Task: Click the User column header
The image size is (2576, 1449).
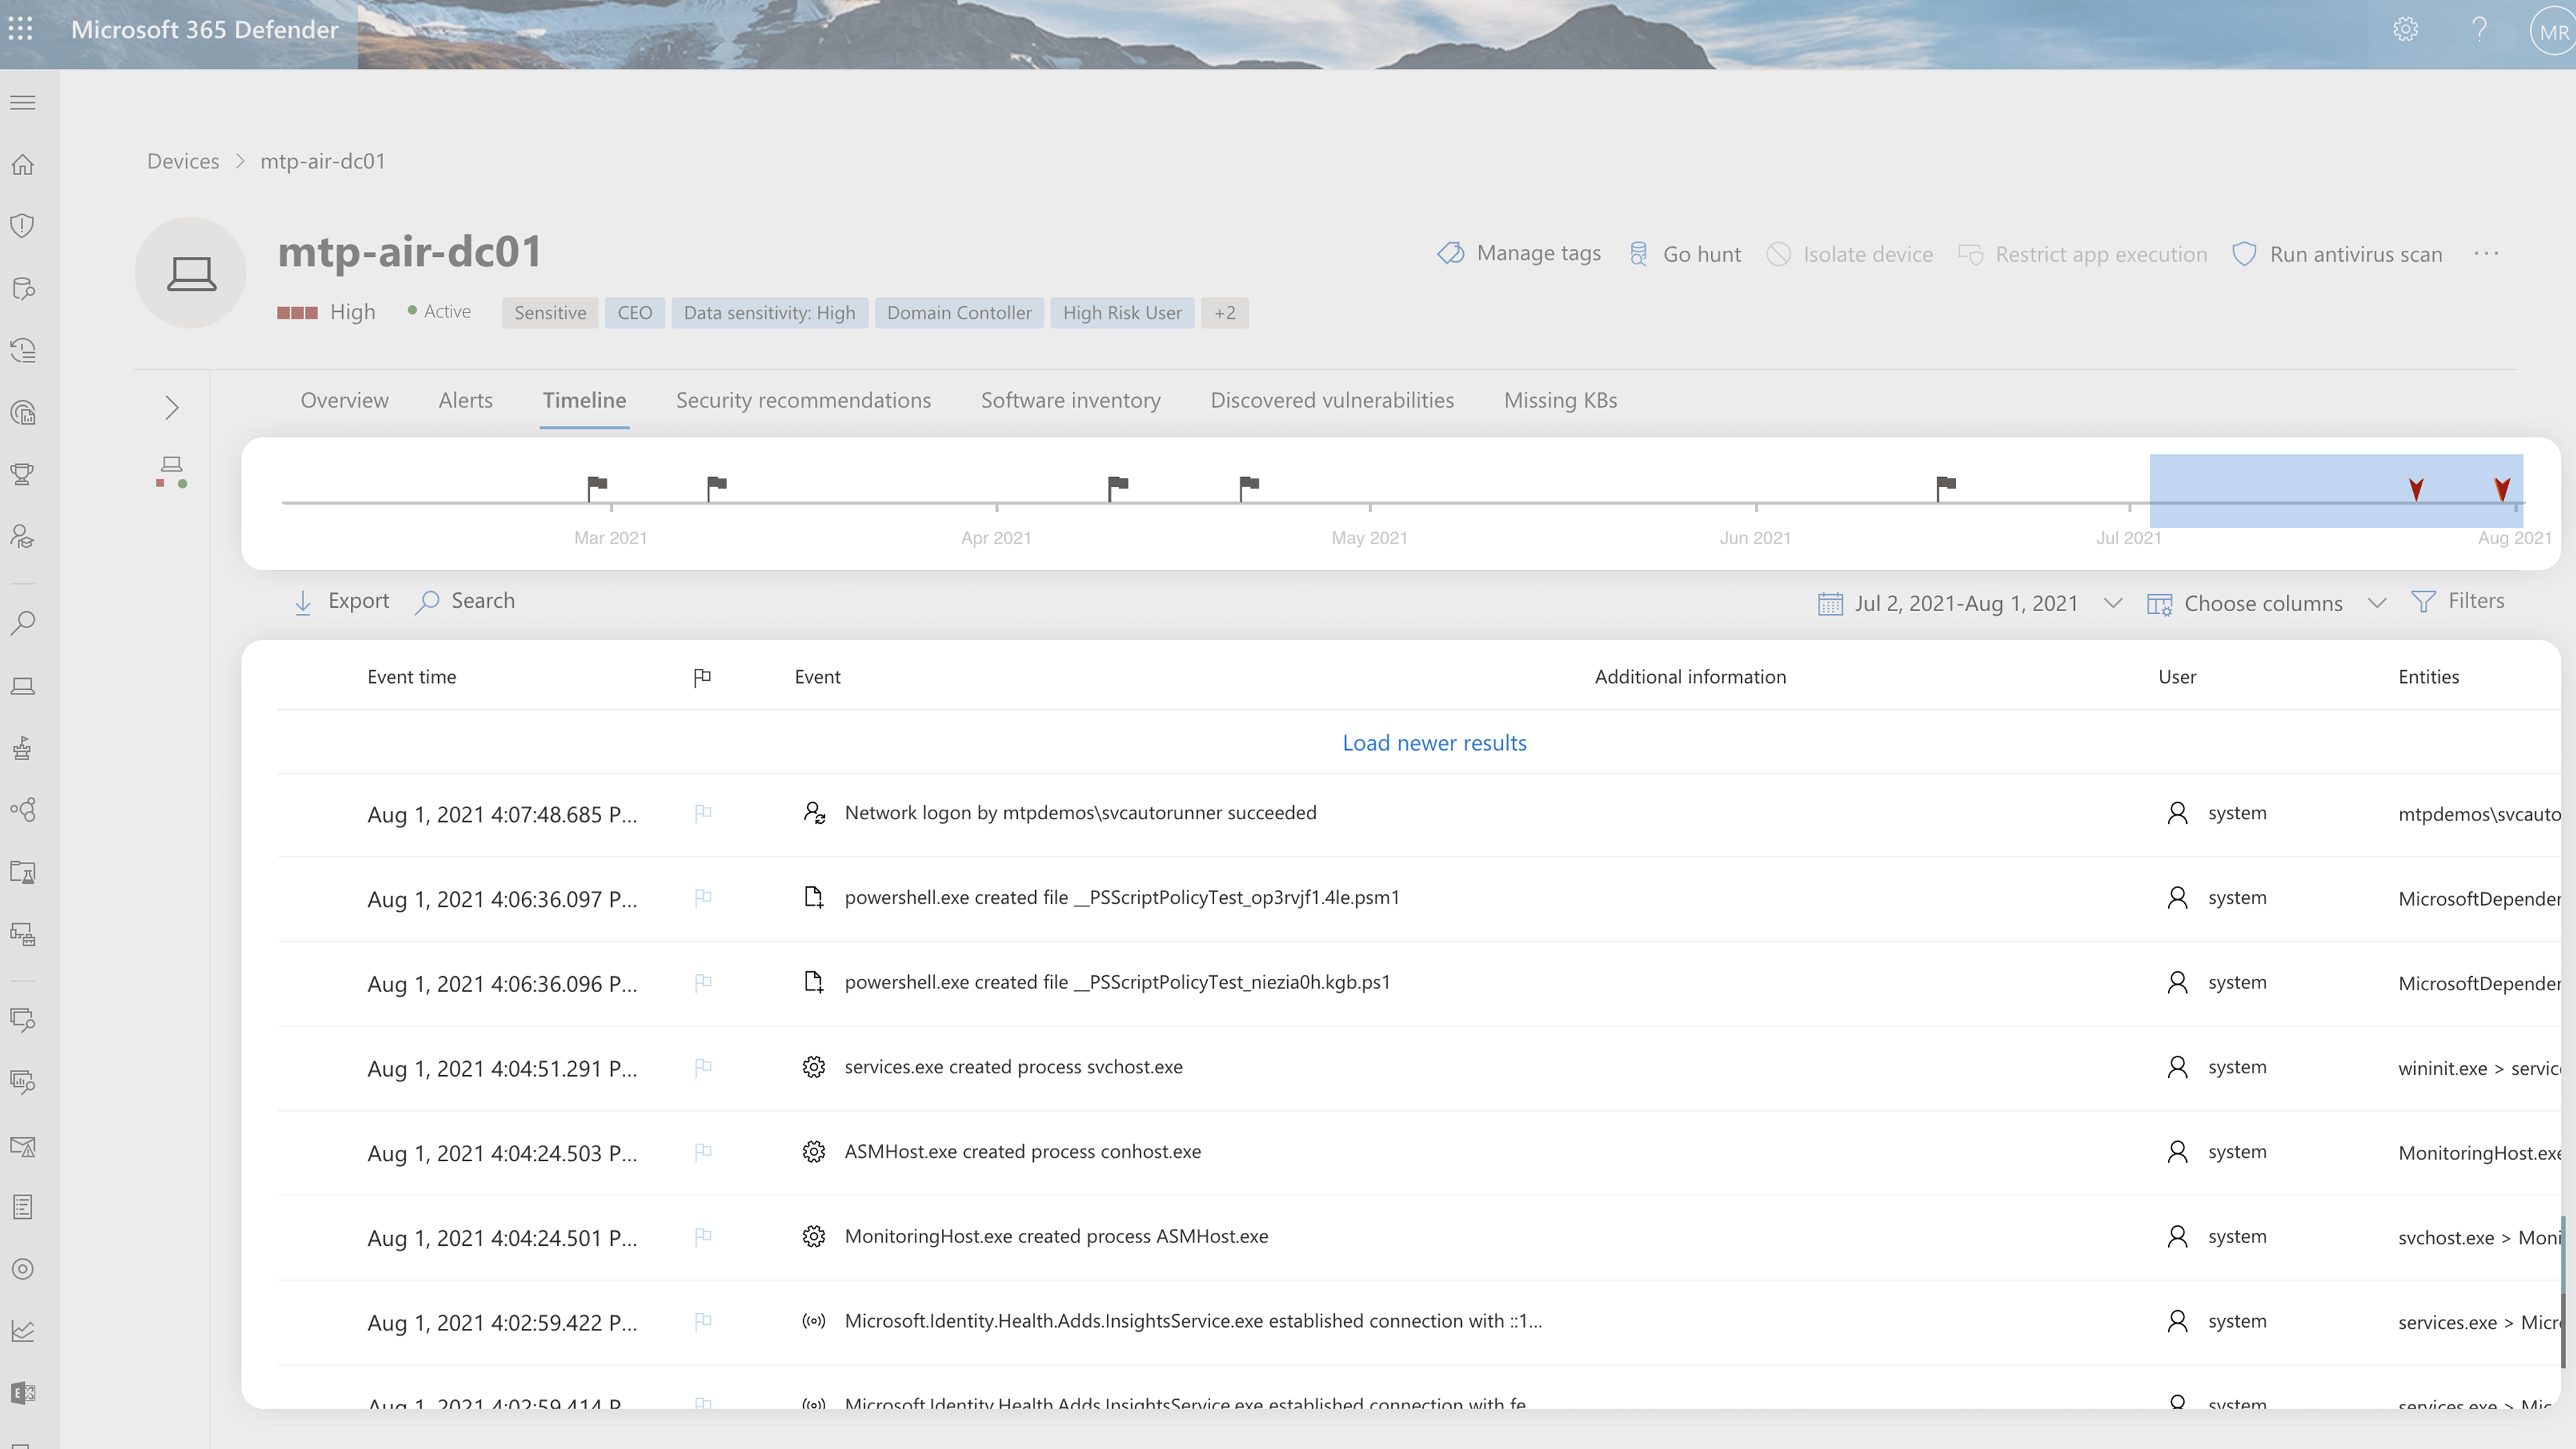Action: click(2177, 677)
